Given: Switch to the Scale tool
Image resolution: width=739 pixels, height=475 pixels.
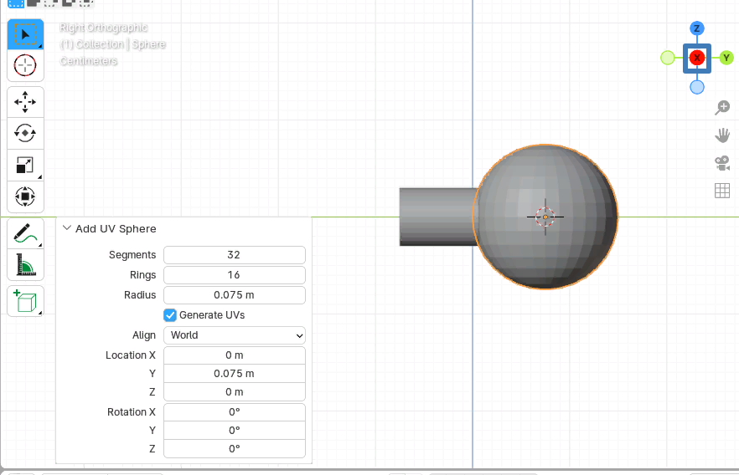Looking at the screenshot, I should (25, 165).
